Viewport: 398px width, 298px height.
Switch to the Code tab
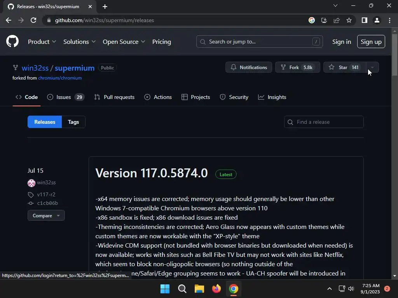[27, 97]
